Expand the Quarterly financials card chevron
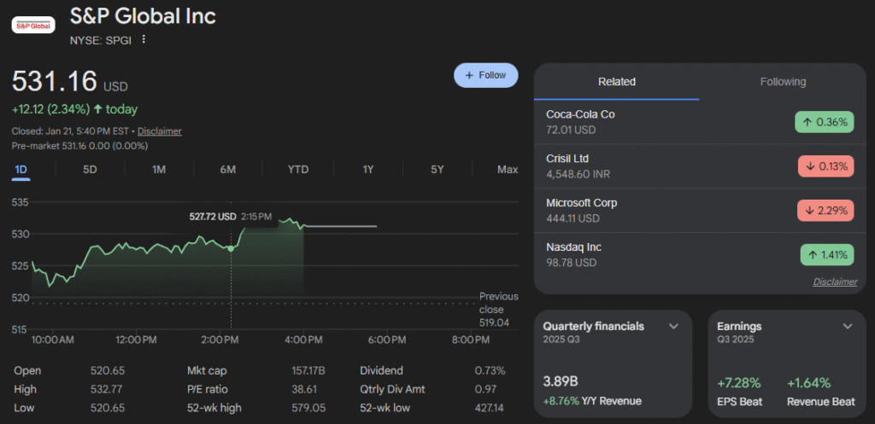Screen dimensions: 875x424 (x=673, y=327)
